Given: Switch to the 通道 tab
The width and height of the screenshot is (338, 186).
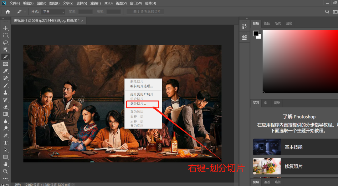Looking at the screenshot, I should pyautogui.click(x=267, y=182).
